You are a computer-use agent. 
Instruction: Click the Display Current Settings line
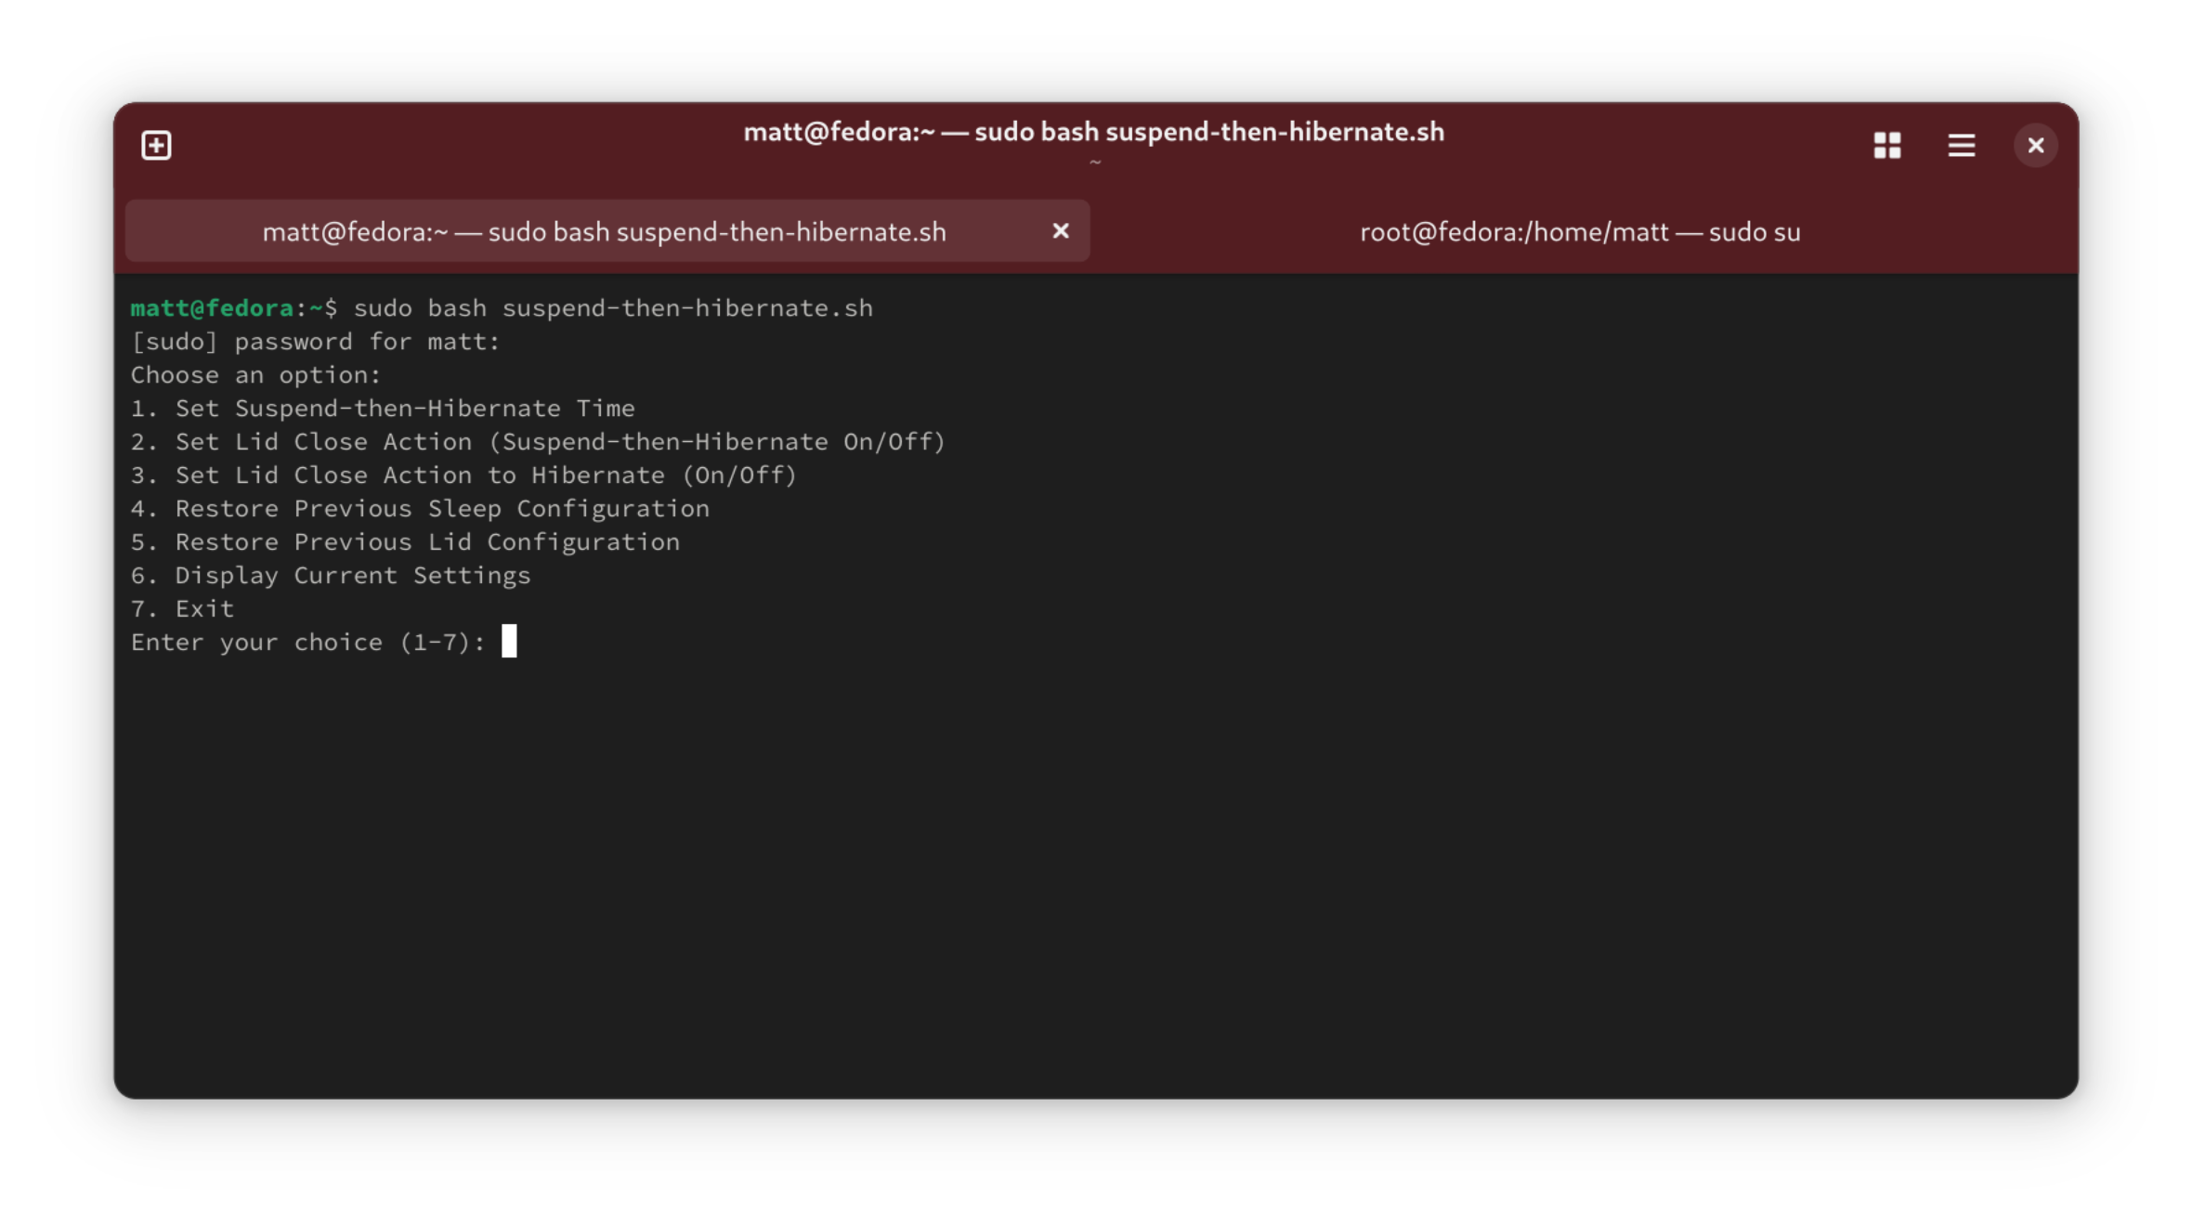(x=331, y=575)
